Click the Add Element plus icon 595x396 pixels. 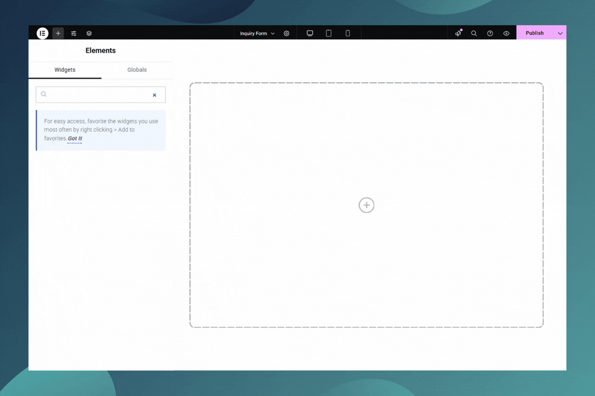coord(58,33)
